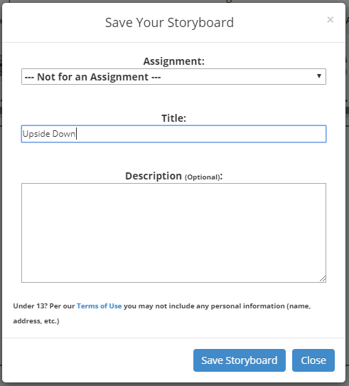The image size is (349, 386).
Task: Click the Save Storyboard button
Action: [240, 360]
